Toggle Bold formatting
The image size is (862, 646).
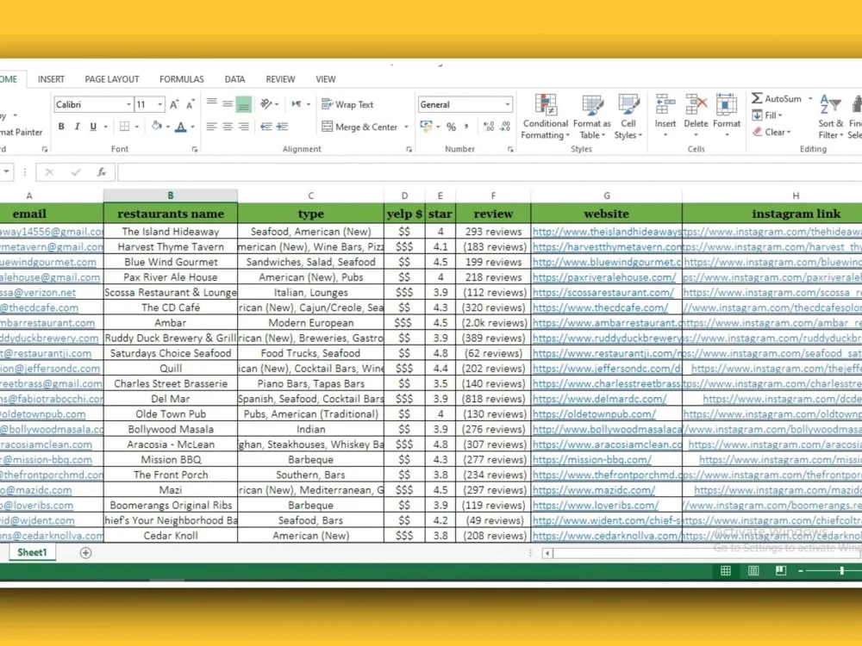click(x=61, y=127)
